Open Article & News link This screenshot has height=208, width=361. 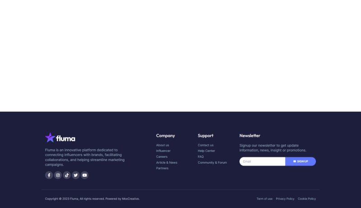point(167,162)
